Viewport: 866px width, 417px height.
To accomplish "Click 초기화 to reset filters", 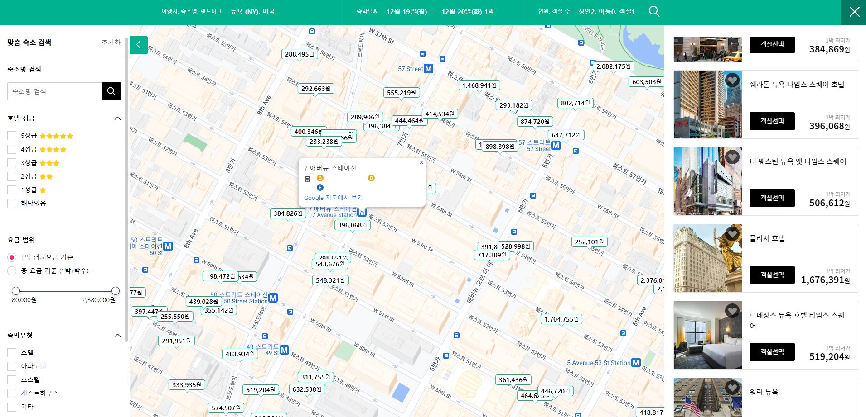I will click(111, 42).
